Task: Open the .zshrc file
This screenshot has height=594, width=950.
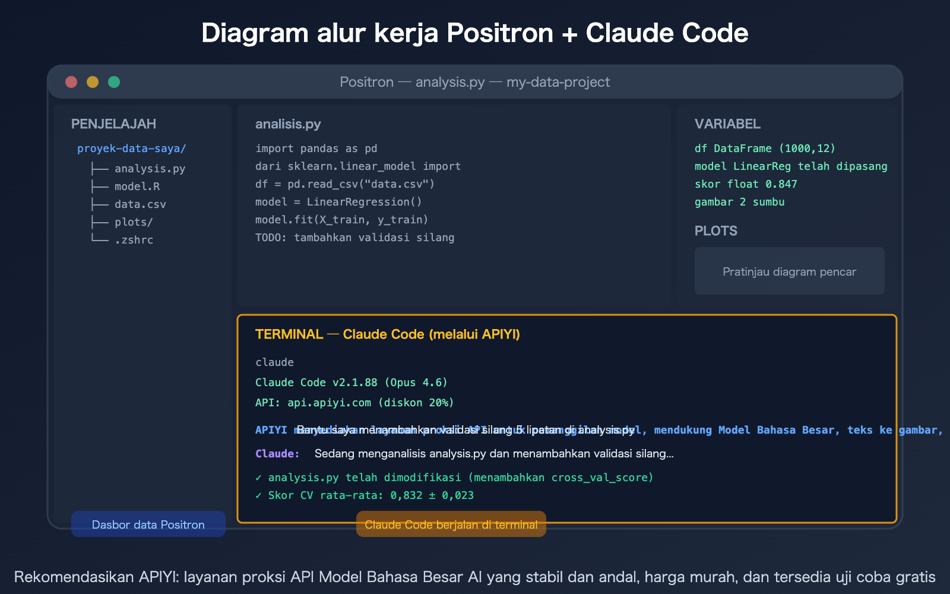Action: point(135,239)
